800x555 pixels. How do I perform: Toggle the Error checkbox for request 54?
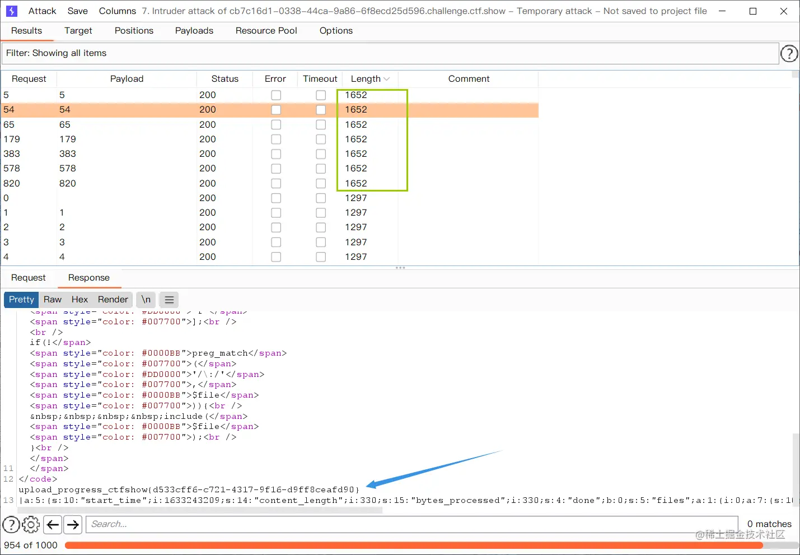pyautogui.click(x=276, y=110)
